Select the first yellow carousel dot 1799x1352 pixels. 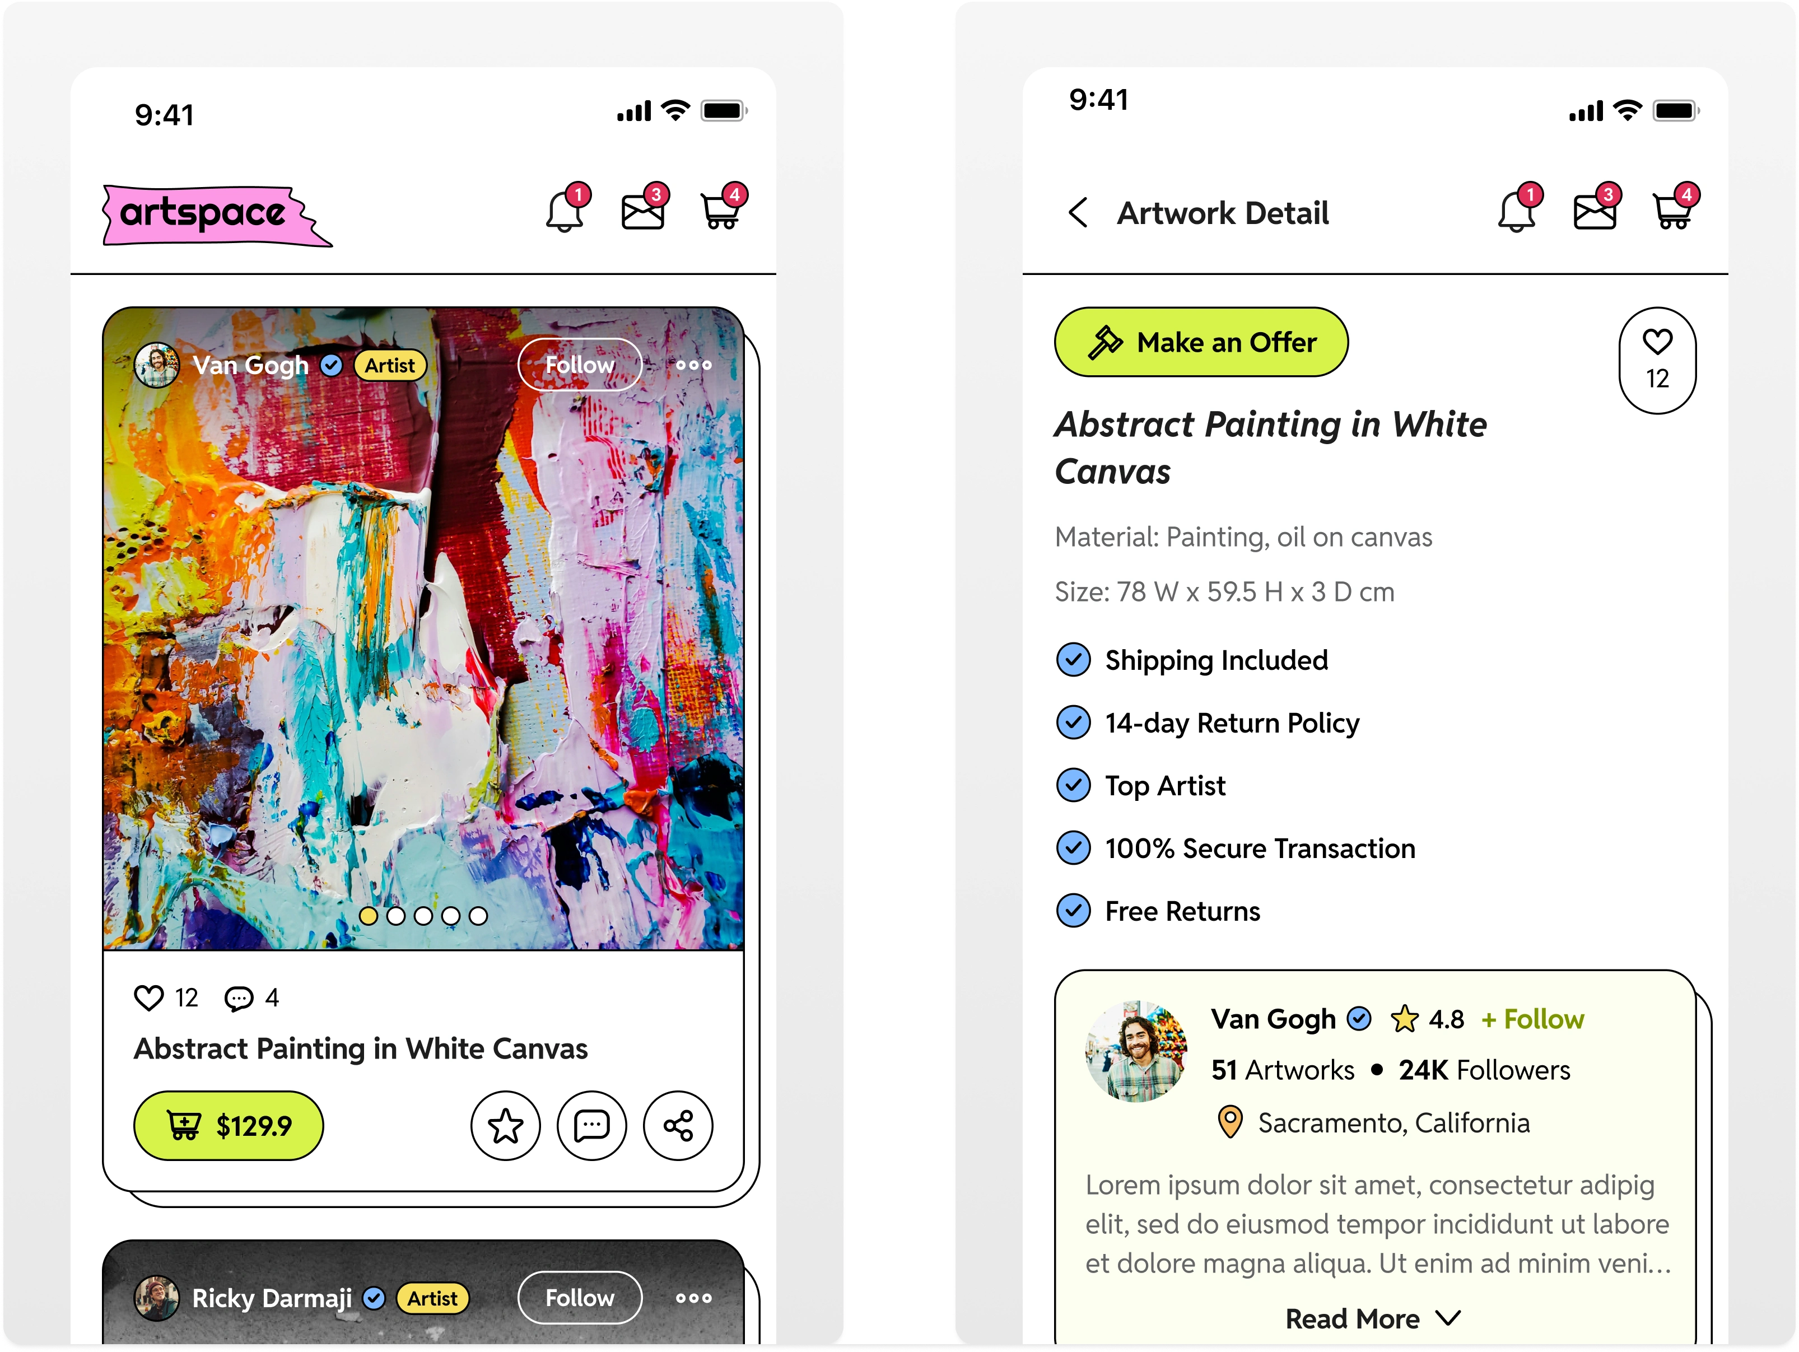click(369, 916)
